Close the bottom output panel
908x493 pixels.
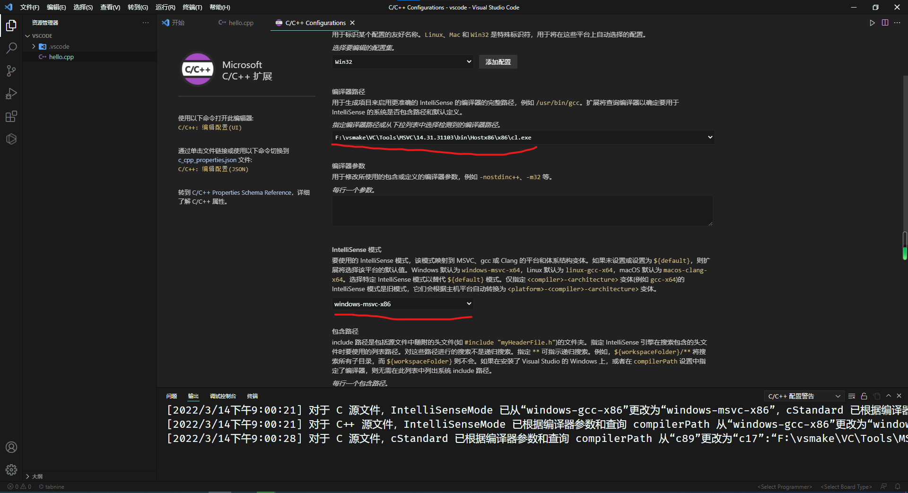pyautogui.click(x=899, y=396)
